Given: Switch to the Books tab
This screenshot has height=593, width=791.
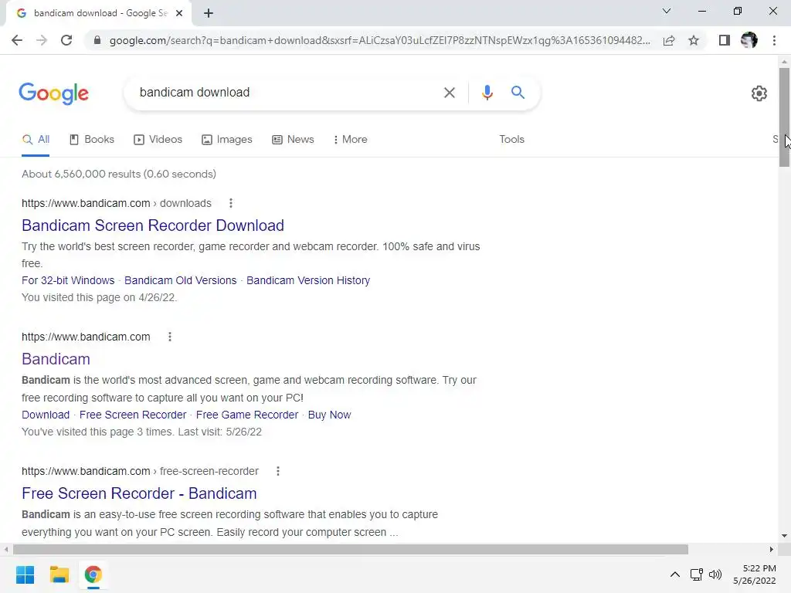Looking at the screenshot, I should tap(92, 140).
